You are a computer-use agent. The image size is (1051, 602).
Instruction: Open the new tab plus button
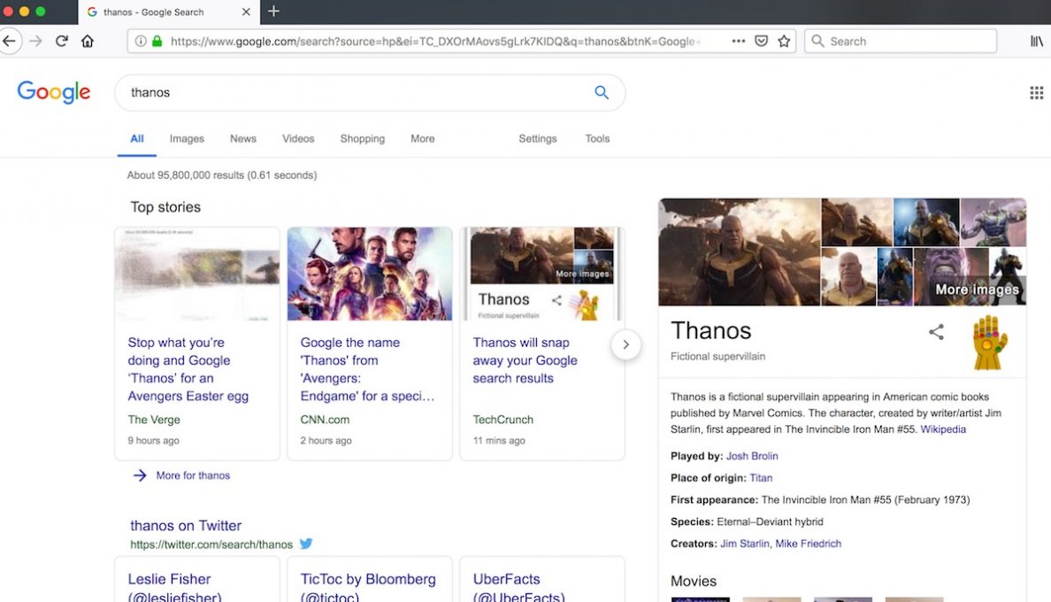(273, 12)
